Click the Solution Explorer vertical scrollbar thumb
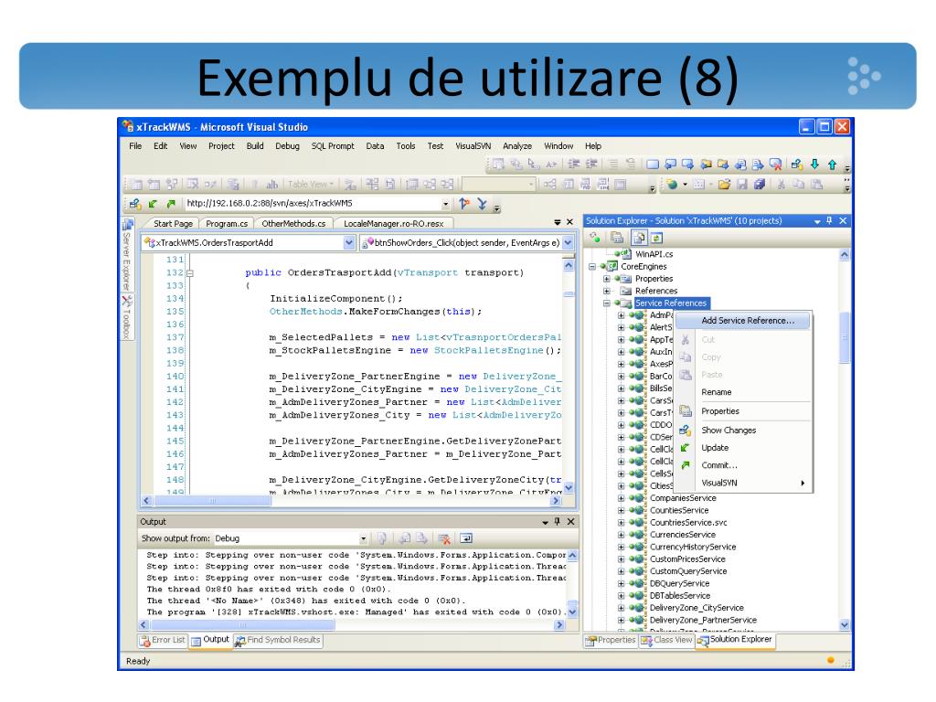The image size is (936, 702). pos(844,336)
